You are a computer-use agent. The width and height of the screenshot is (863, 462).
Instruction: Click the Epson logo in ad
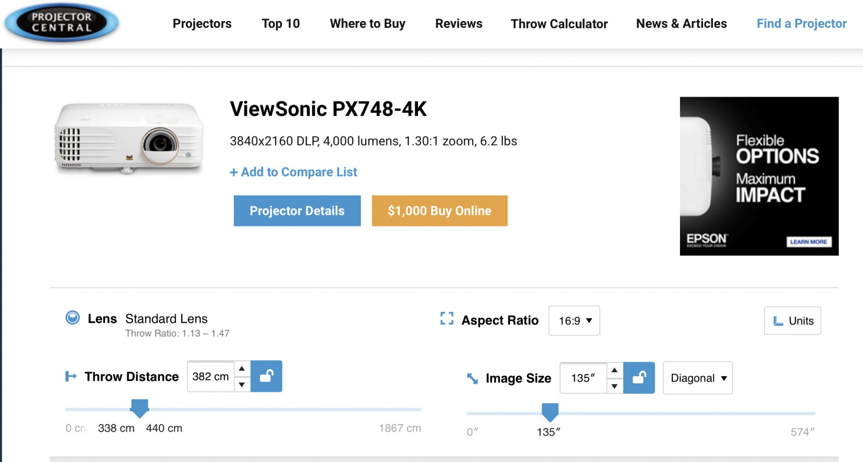point(707,239)
